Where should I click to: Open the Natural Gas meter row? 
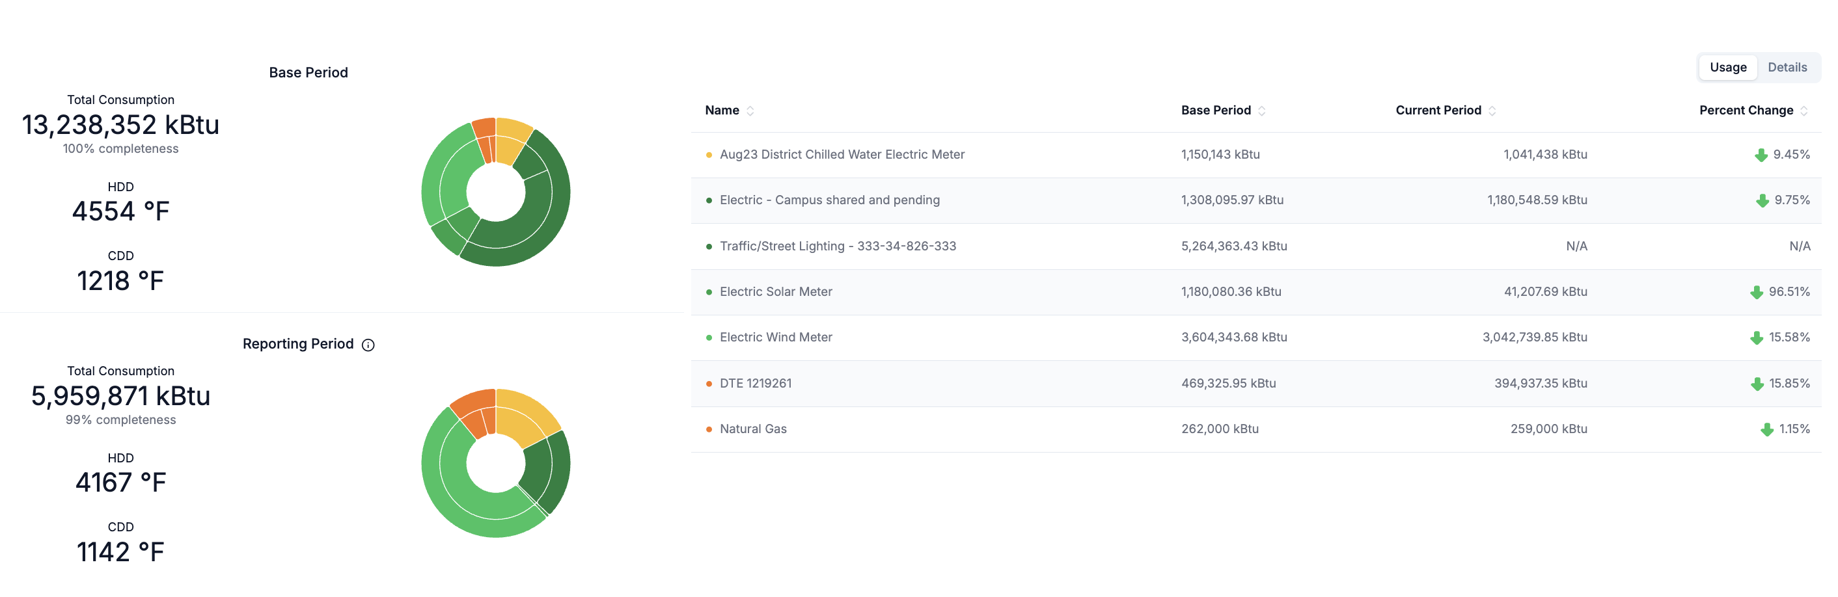[753, 429]
